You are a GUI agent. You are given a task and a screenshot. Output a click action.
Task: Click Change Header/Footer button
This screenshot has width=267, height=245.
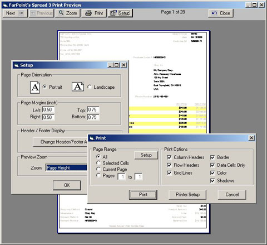coord(60,142)
